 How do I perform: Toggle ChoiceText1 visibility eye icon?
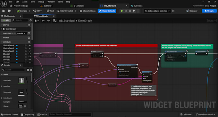coord(29,51)
